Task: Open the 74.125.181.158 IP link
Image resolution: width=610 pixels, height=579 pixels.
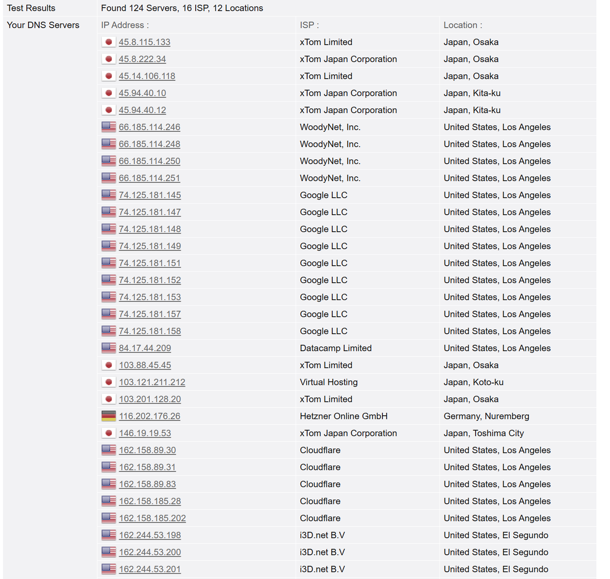Action: (150, 331)
